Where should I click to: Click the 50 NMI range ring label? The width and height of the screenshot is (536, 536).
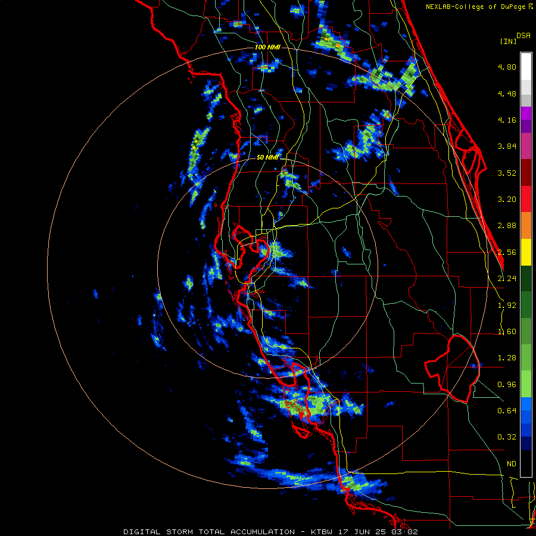pyautogui.click(x=267, y=157)
